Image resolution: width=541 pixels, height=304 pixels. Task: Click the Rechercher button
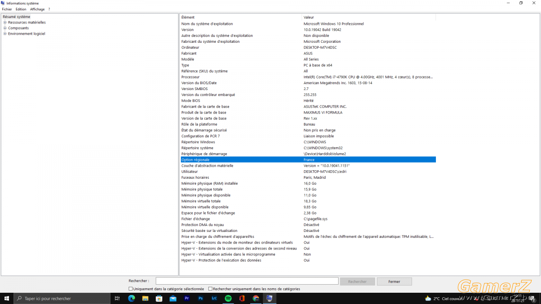point(358,281)
